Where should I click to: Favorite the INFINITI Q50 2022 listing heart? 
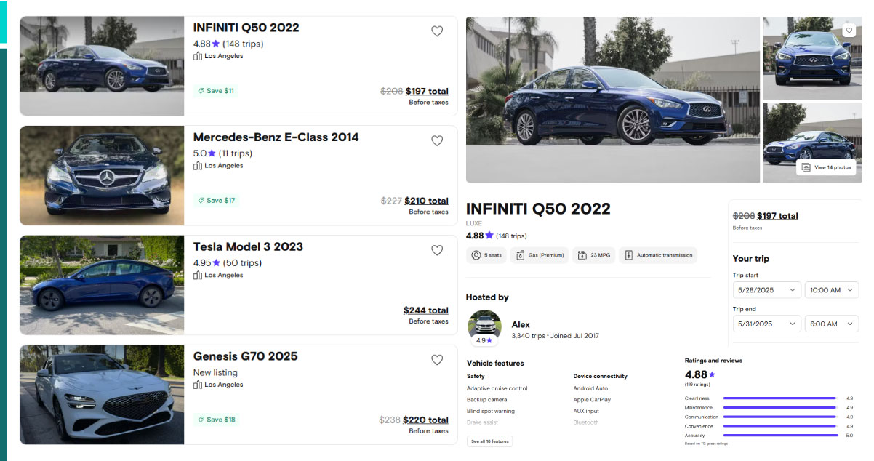tap(437, 31)
